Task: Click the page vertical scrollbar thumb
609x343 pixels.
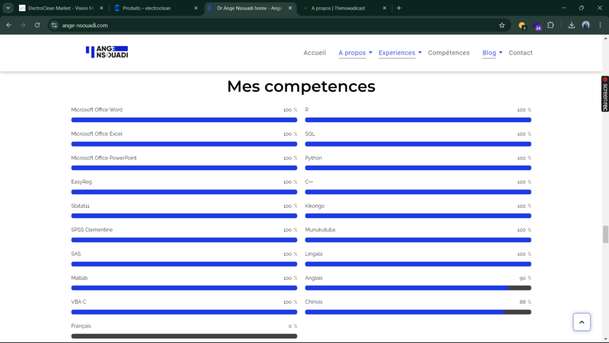Action: pyautogui.click(x=605, y=234)
